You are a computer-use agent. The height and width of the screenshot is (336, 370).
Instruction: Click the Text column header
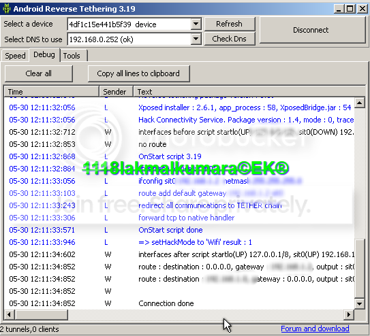pyautogui.click(x=249, y=91)
